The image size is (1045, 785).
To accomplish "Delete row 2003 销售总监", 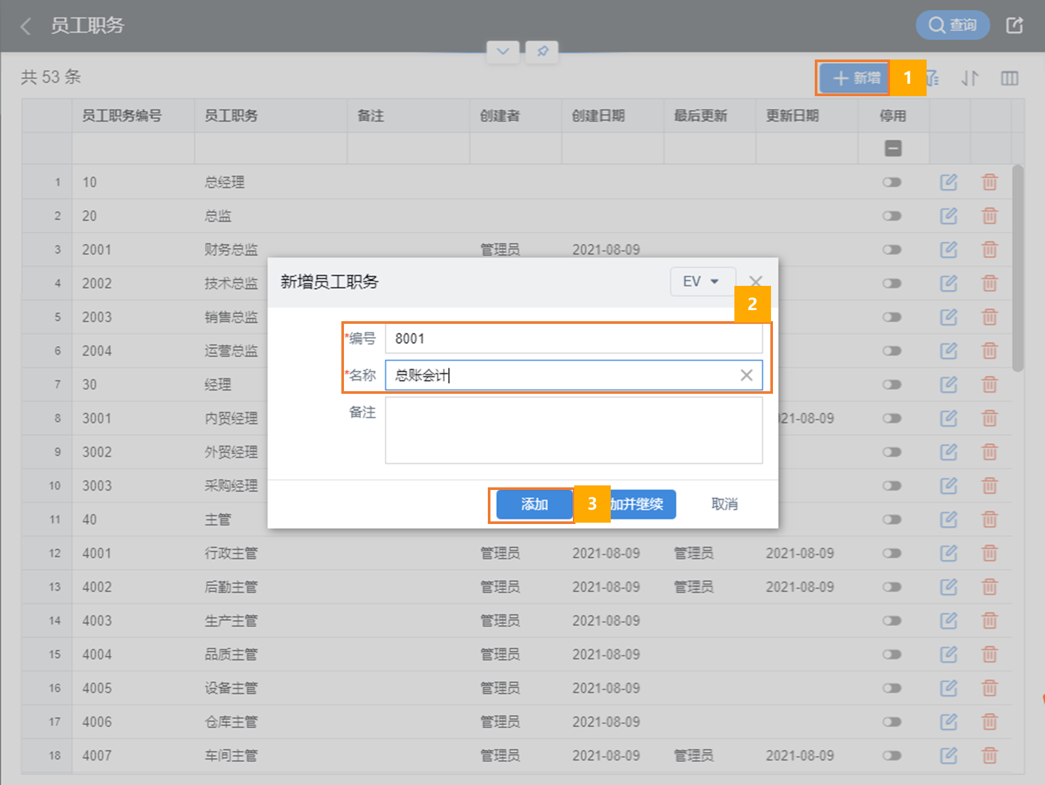I will coord(989,317).
